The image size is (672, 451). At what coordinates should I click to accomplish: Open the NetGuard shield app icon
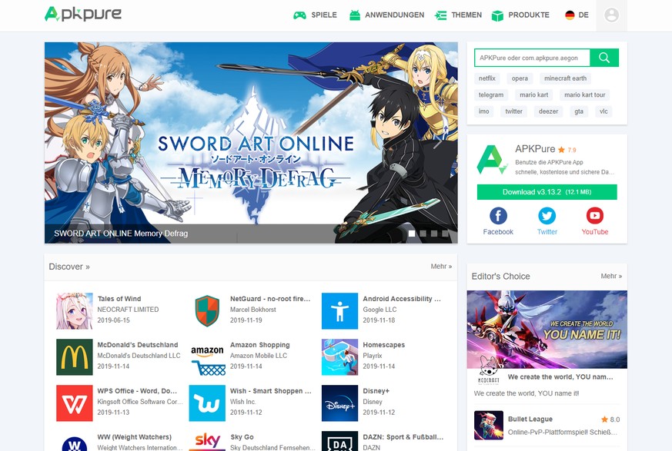(x=207, y=311)
